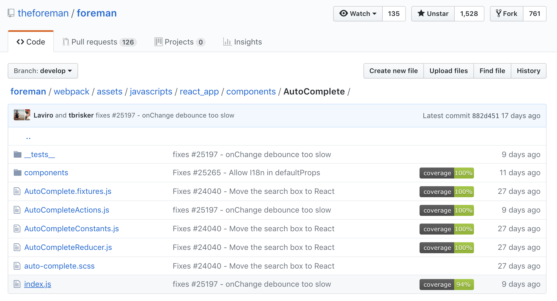Click the repository book icon beside theforeman

tap(11, 13)
